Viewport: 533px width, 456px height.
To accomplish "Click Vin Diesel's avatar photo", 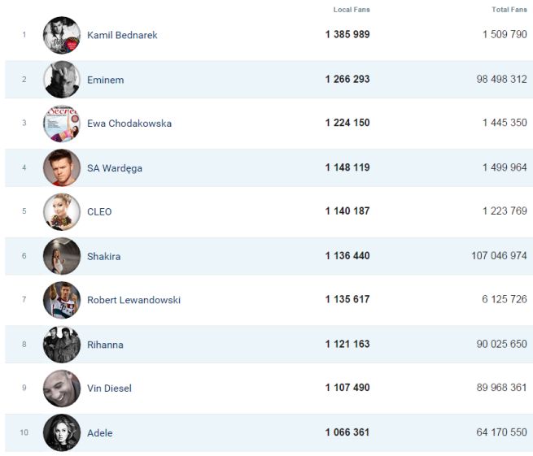I will coord(62,389).
